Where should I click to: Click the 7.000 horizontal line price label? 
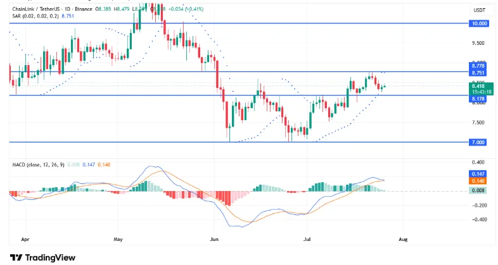478,142
